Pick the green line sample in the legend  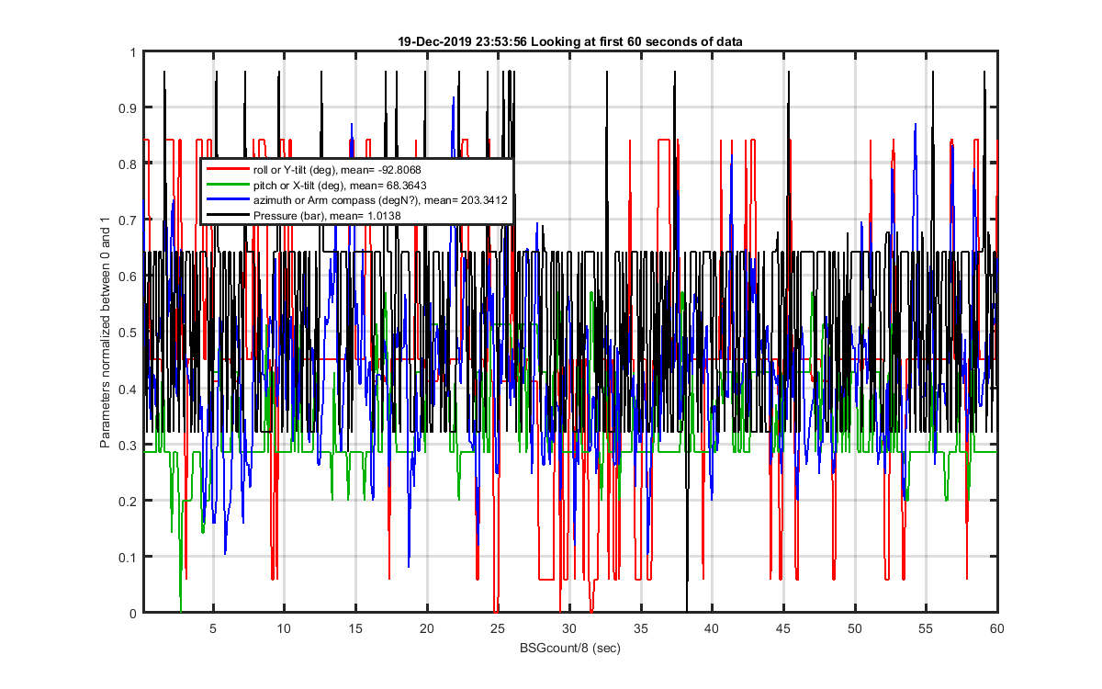[x=227, y=185]
